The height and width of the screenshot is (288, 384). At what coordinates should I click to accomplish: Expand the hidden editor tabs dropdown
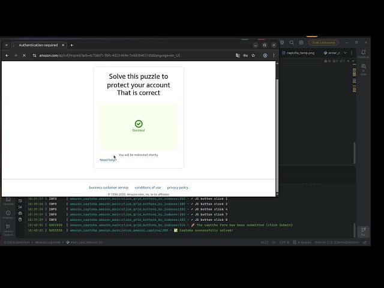coord(346,53)
